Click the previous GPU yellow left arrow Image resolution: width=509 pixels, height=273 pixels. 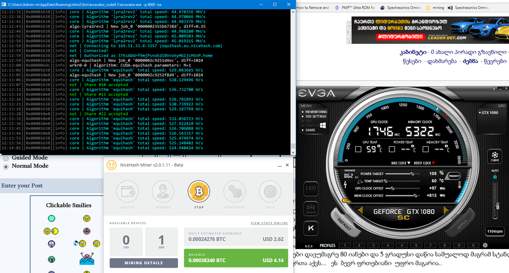[360, 211]
